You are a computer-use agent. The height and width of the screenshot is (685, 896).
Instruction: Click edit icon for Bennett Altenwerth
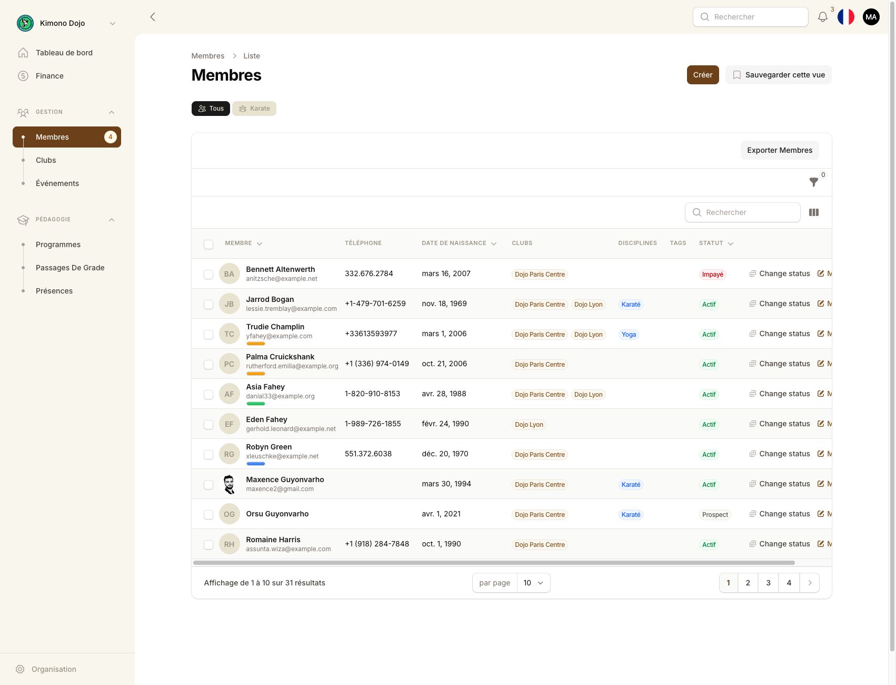820,273
